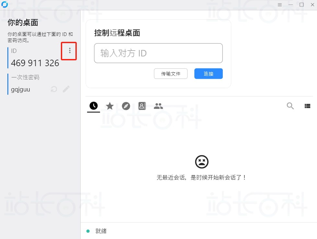This screenshot has width=317, height=239.
Task: Toggle the peer list view layout
Action: pos(307,106)
